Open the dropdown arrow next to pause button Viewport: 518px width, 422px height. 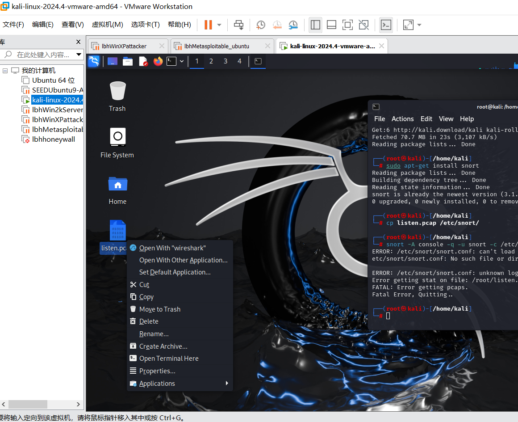click(219, 25)
